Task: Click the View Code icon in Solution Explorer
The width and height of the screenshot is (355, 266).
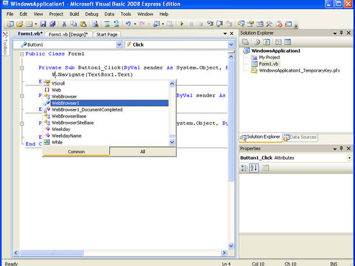Action: 278,42
